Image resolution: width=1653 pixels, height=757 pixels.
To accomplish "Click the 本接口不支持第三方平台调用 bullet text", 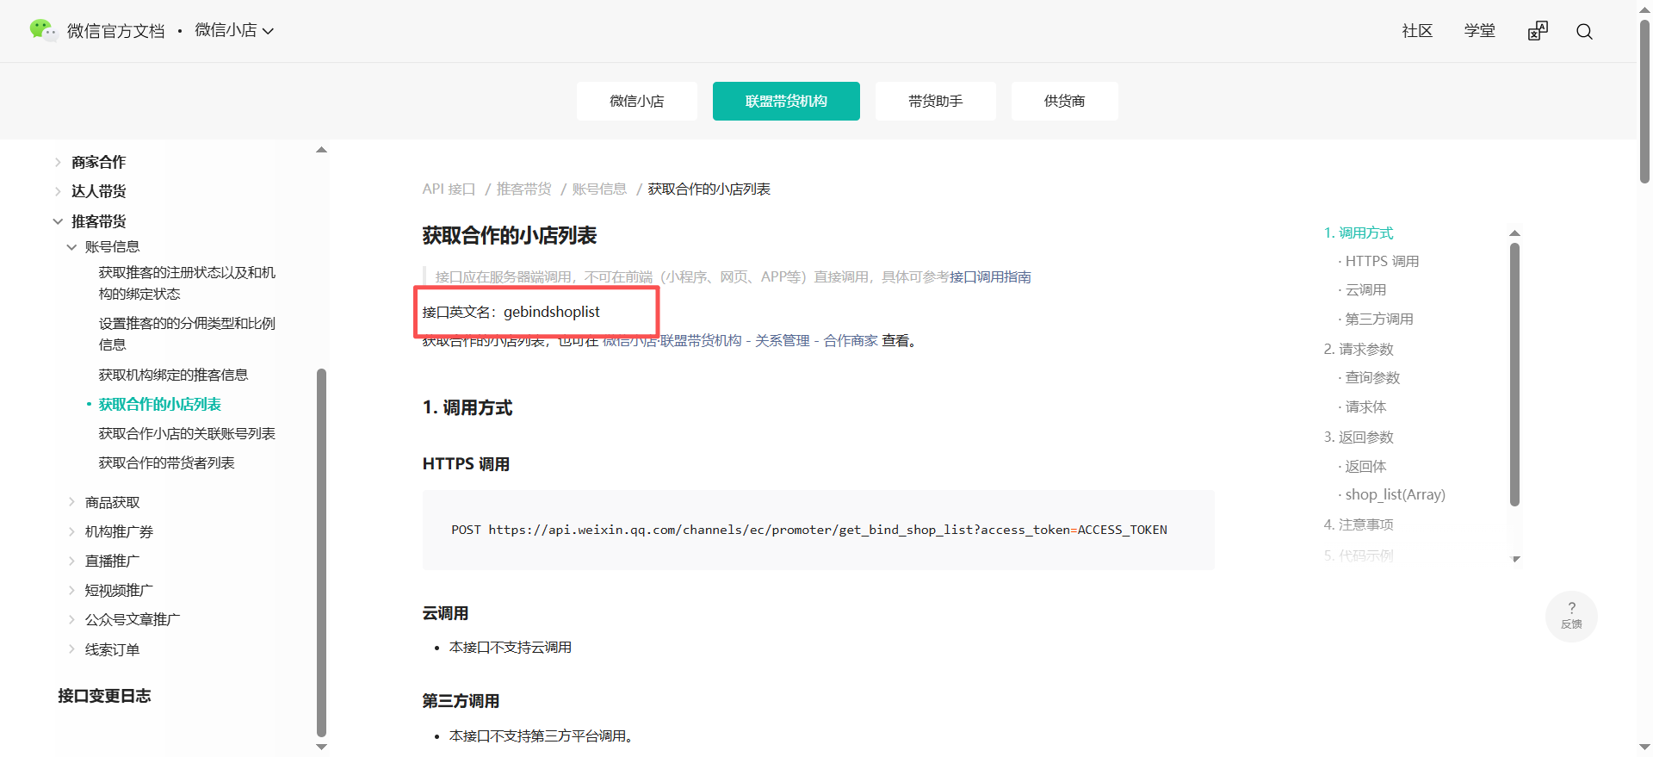I will (x=542, y=736).
